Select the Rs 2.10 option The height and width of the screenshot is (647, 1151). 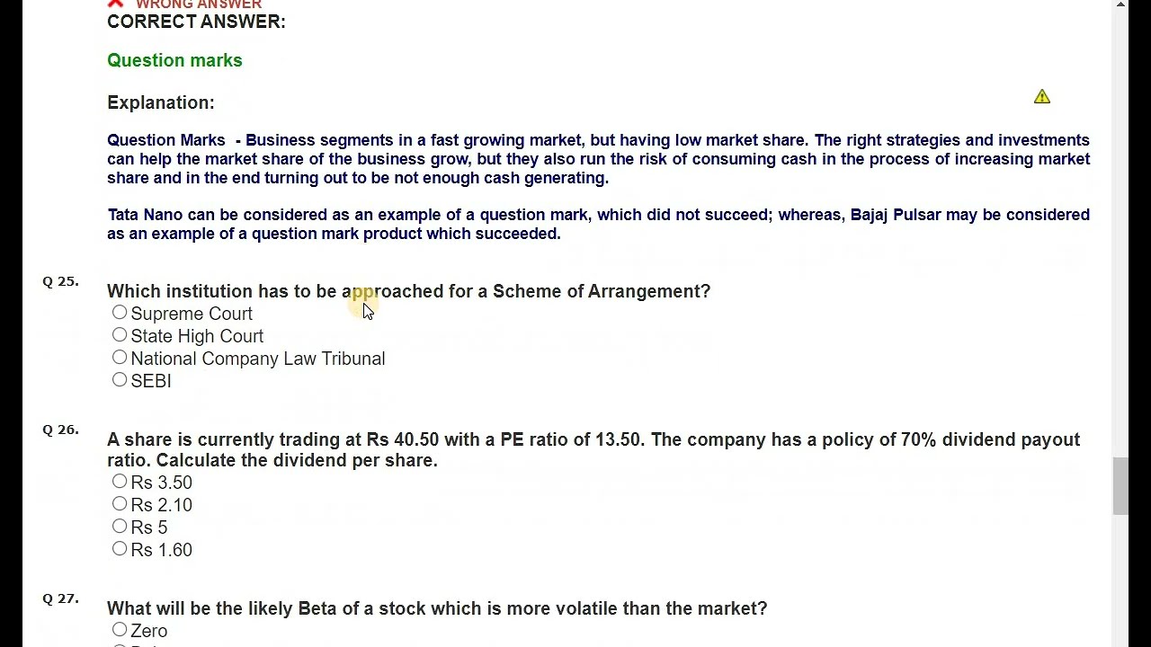pyautogui.click(x=120, y=504)
